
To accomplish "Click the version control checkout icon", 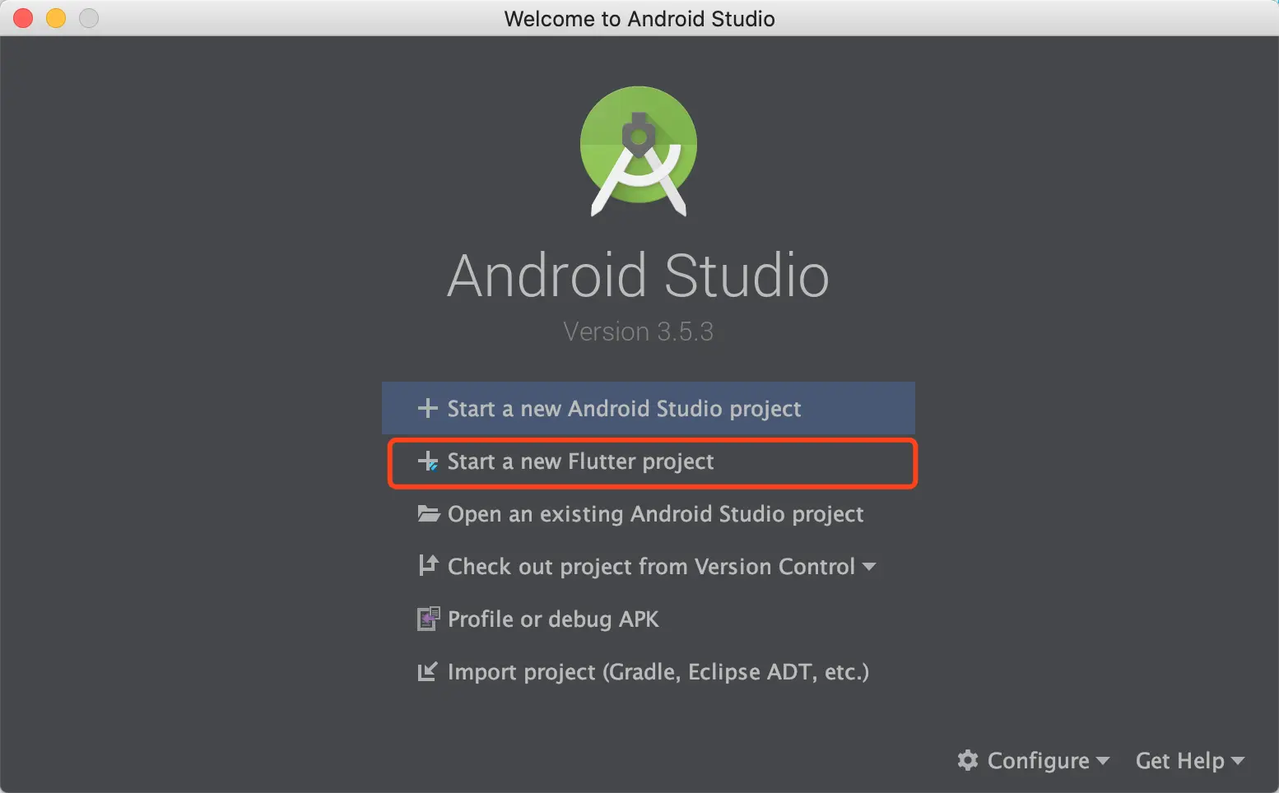I will (428, 566).
